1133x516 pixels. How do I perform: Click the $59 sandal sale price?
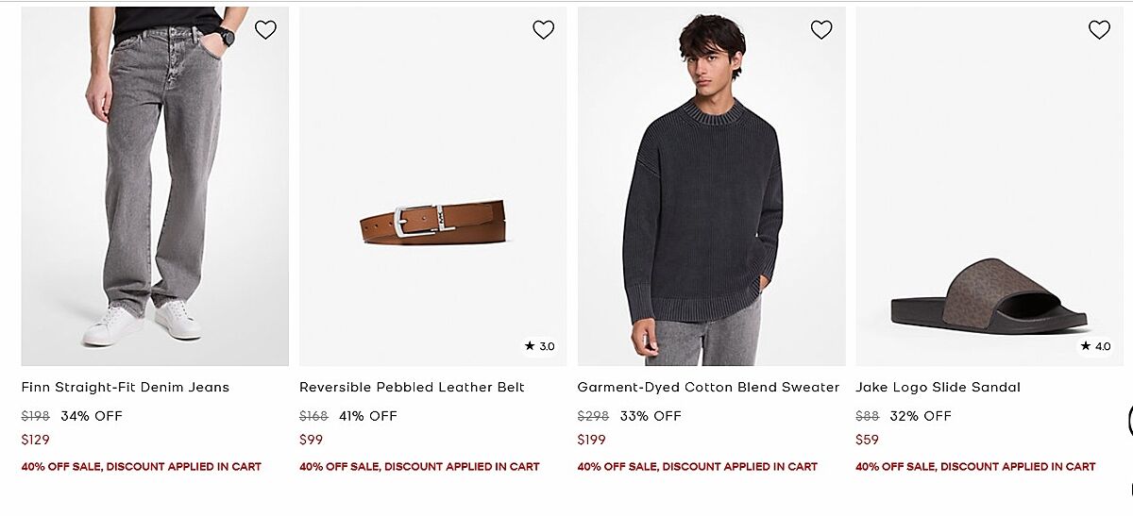click(x=868, y=440)
